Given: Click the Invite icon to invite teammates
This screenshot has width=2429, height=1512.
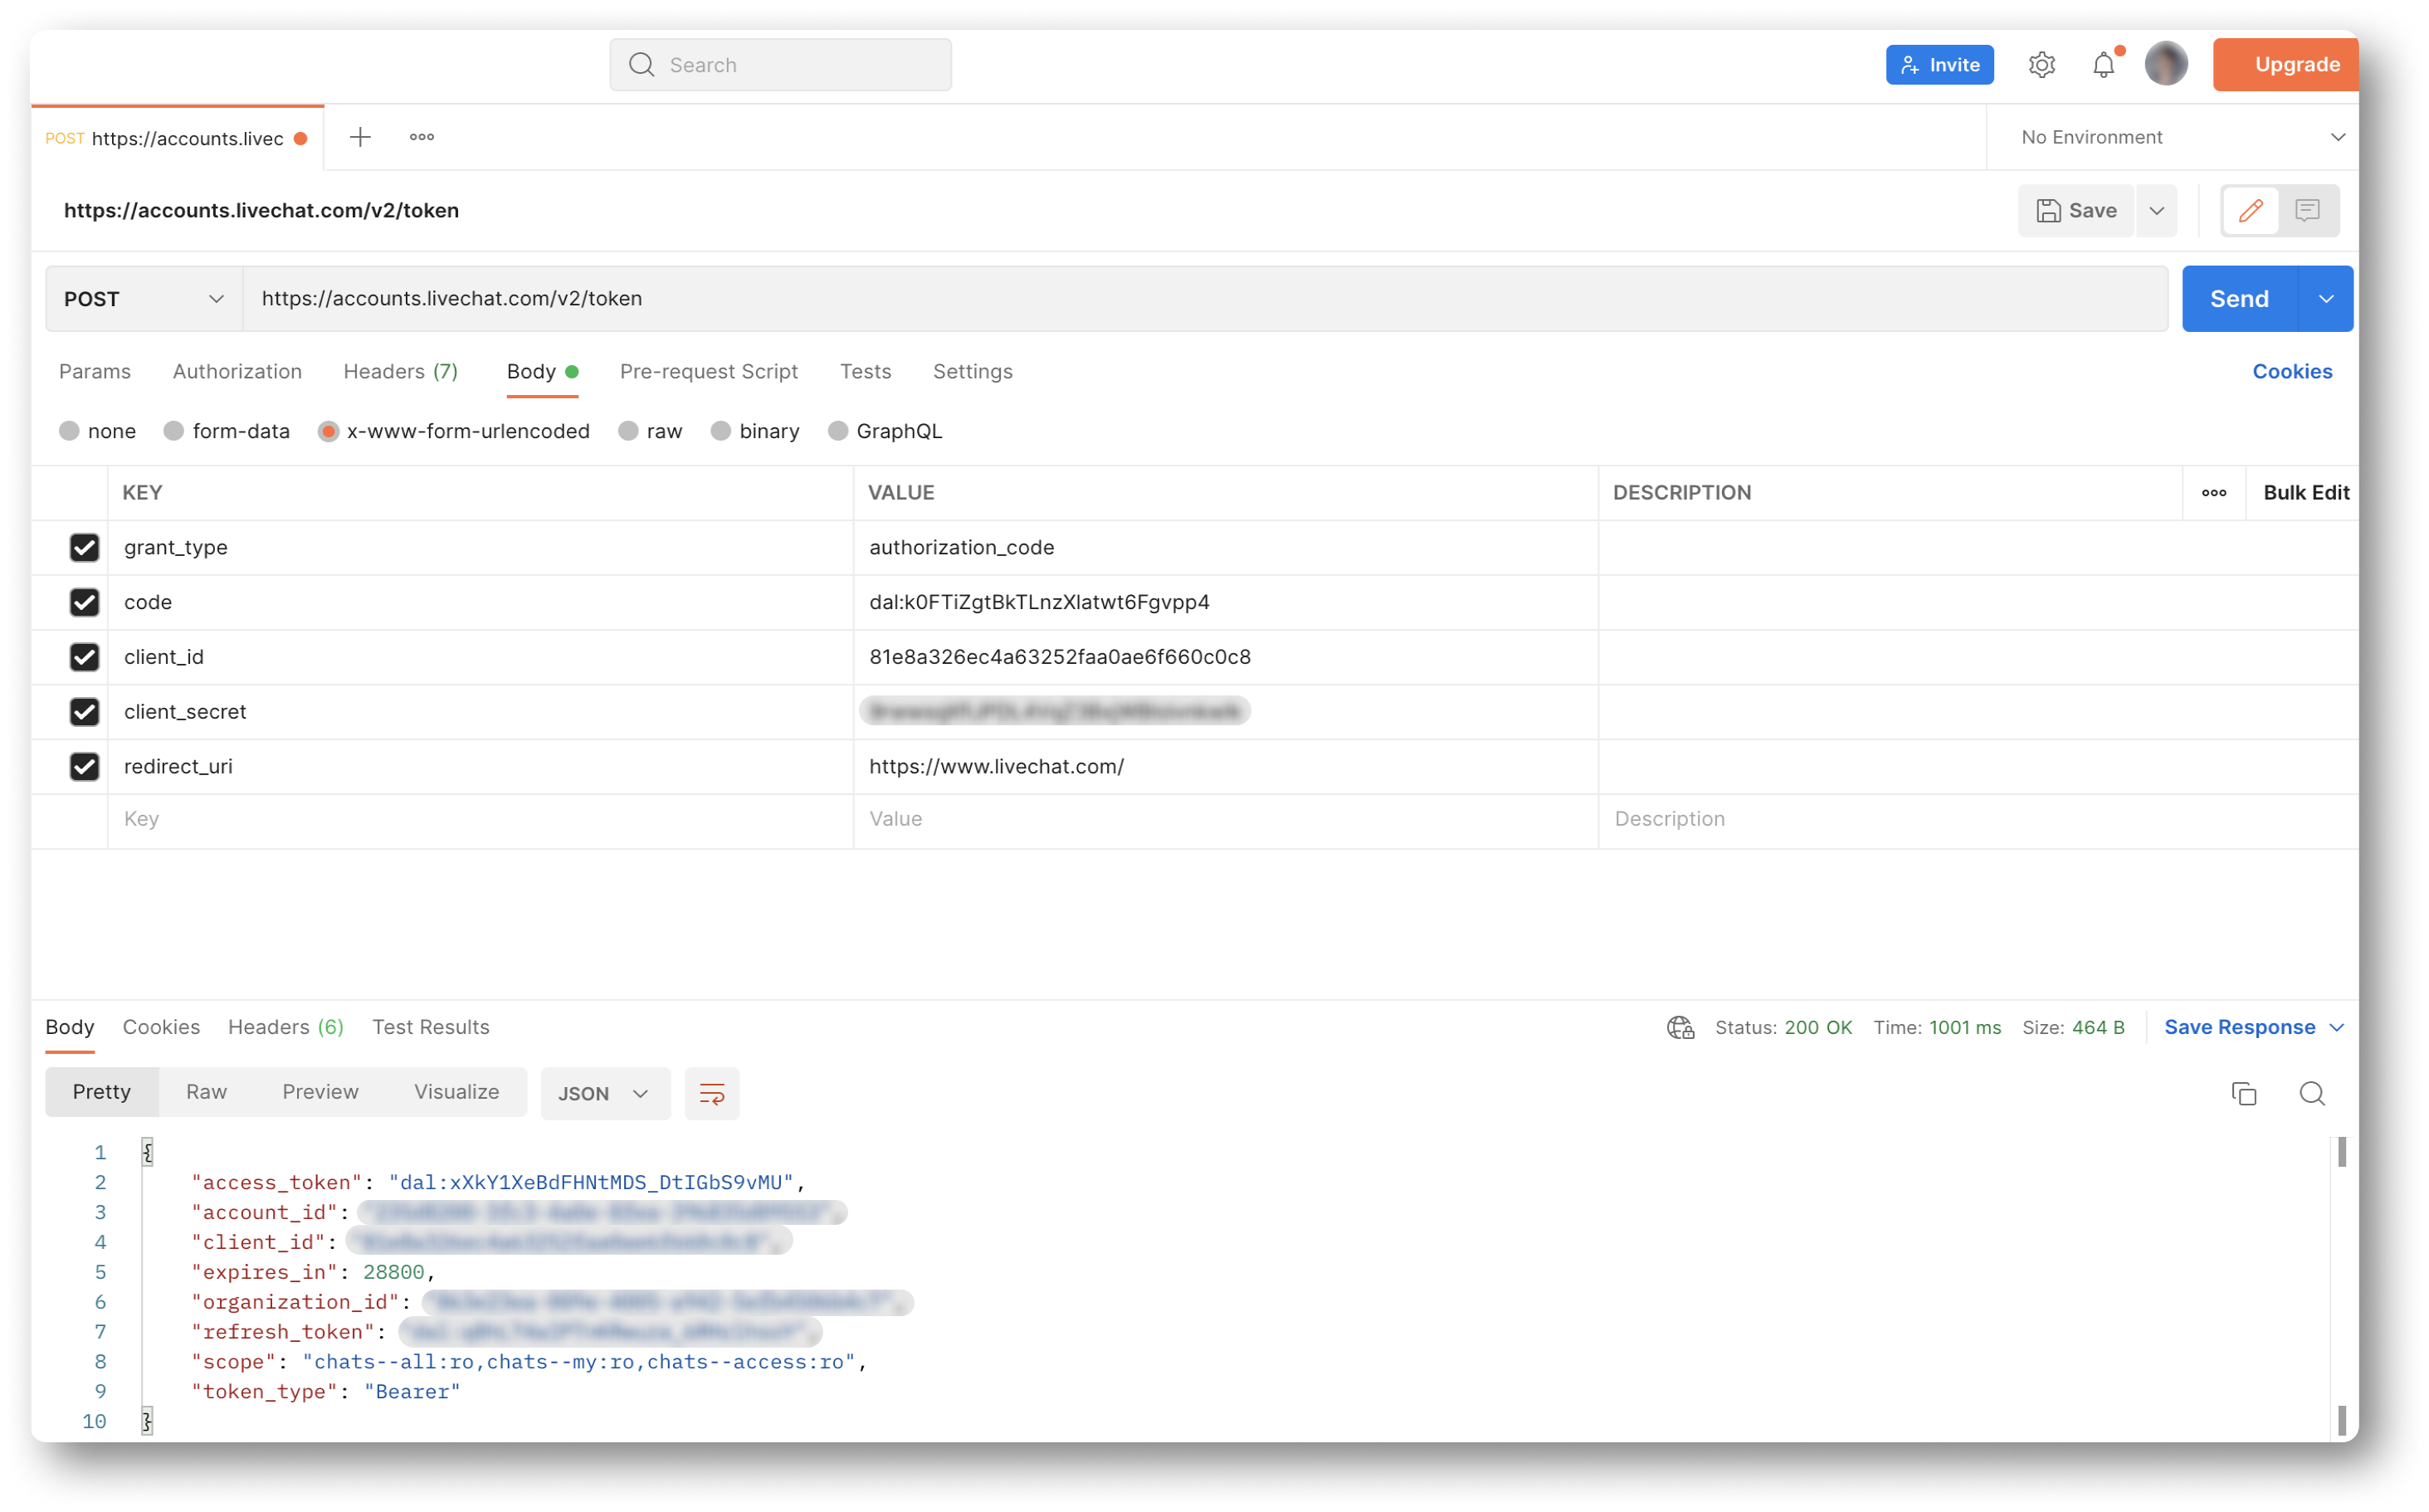Looking at the screenshot, I should click(x=1939, y=65).
